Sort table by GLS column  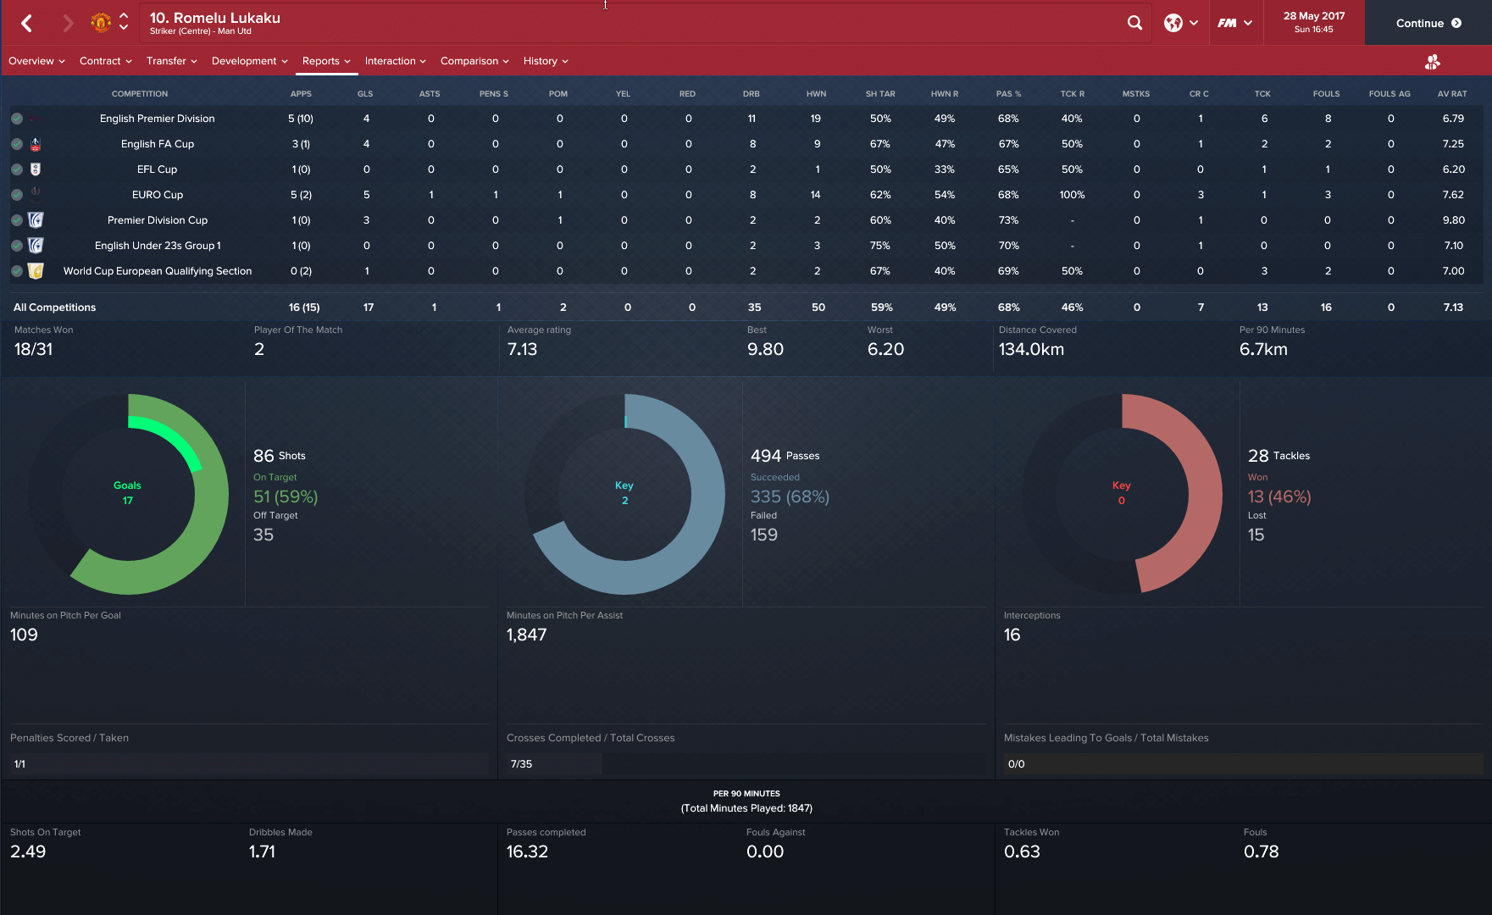click(365, 94)
